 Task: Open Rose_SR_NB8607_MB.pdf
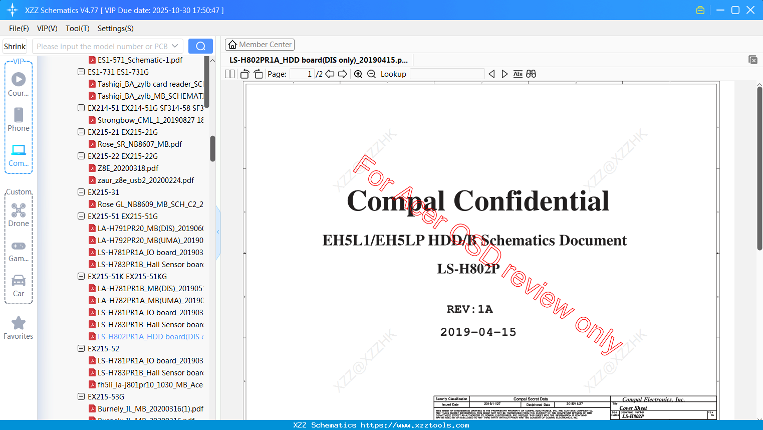140,144
